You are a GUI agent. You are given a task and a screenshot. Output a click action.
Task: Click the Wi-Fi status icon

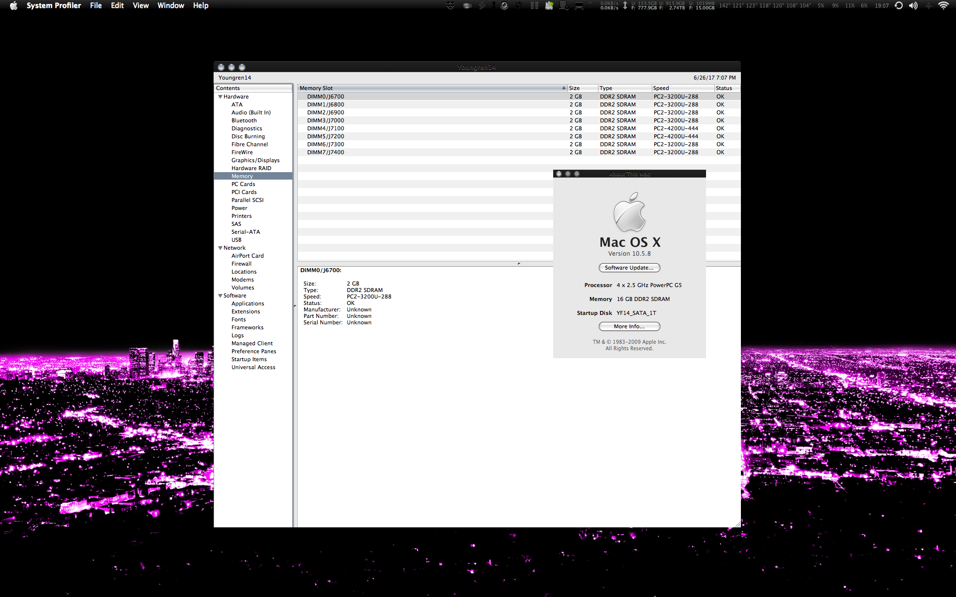tap(943, 5)
